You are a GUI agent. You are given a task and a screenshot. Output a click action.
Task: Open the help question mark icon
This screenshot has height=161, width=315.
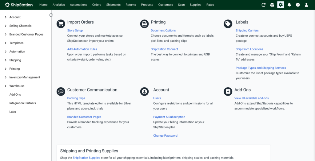pyautogui.click(x=298, y=5)
